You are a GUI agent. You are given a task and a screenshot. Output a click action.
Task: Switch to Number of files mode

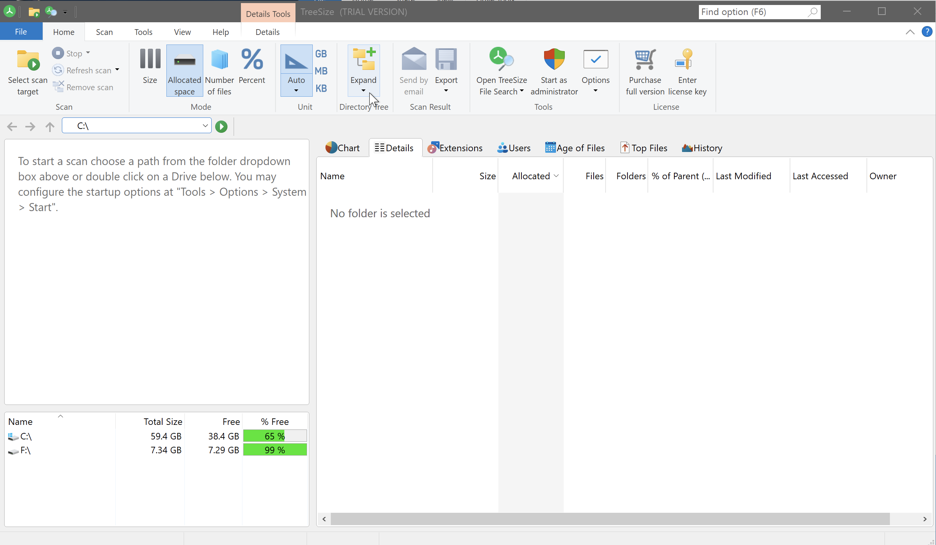(219, 70)
